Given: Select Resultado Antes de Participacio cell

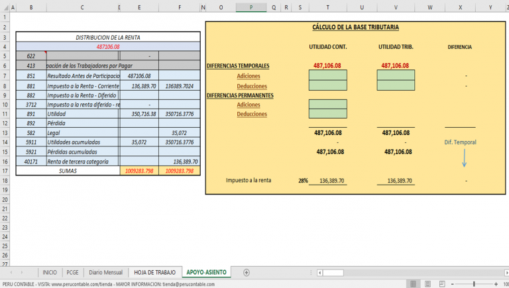Looking at the screenshot, I should coord(83,76).
